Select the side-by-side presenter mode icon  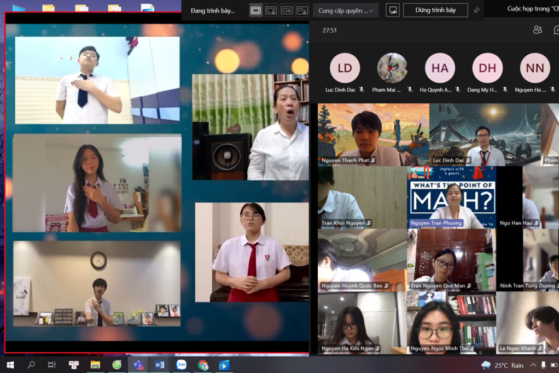tap(287, 10)
